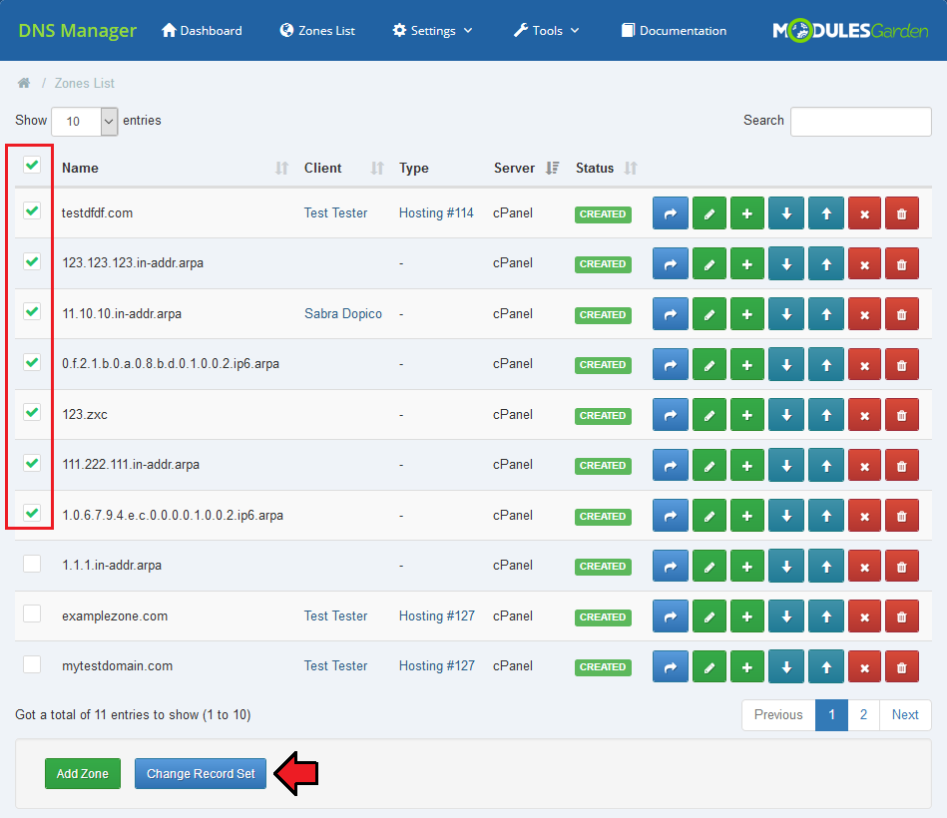The height and width of the screenshot is (818, 947).
Task: Click the up arrow icon for mytestdomain.com
Action: click(825, 666)
